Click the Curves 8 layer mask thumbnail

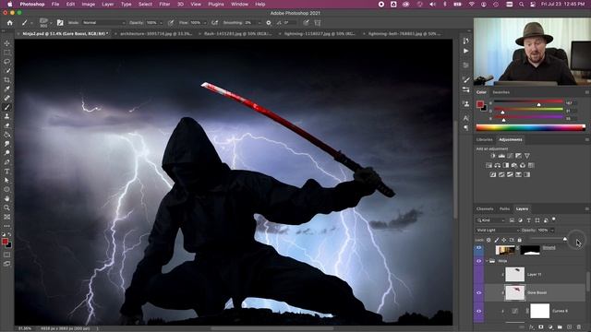[x=539, y=311]
